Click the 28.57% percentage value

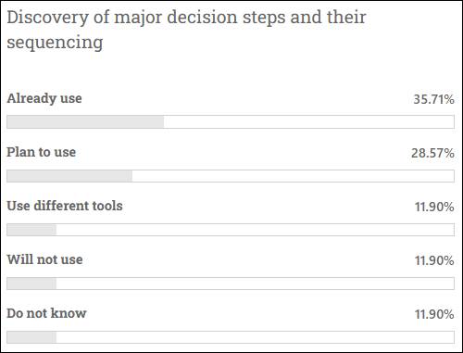point(432,153)
